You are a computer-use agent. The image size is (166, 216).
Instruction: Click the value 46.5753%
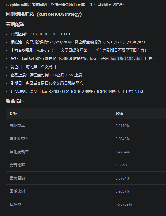[x=124, y=204]
